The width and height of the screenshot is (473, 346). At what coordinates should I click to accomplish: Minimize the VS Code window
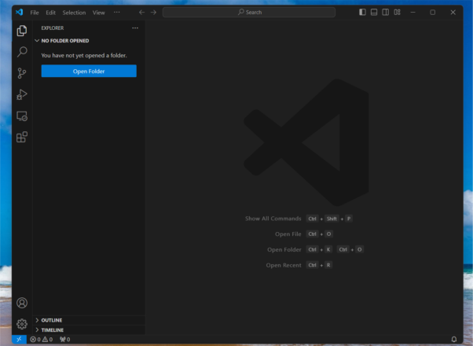click(x=413, y=12)
